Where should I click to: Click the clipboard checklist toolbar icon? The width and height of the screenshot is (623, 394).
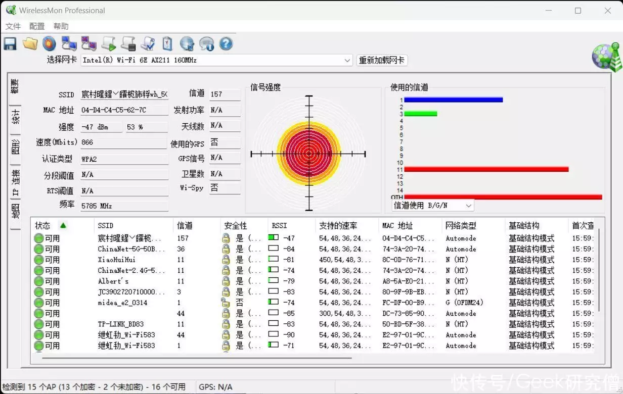pos(167,44)
